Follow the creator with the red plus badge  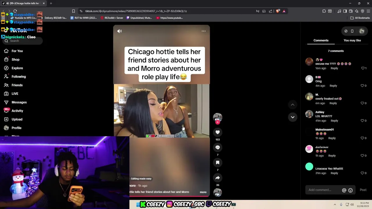click(x=218, y=122)
